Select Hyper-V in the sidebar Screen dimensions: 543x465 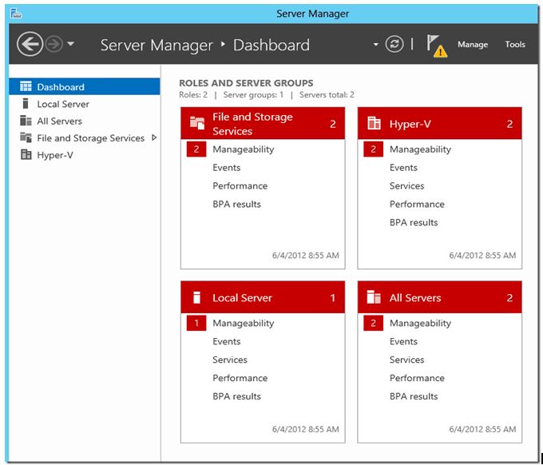(85, 155)
